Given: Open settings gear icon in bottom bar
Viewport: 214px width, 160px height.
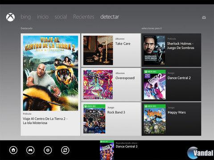Looking at the screenshot, I should [x=48, y=150].
